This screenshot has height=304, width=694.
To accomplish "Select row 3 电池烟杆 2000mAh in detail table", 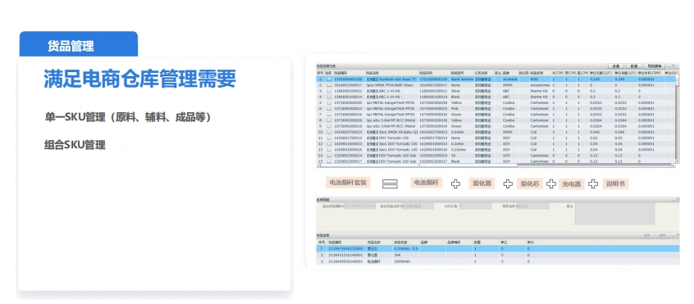I will 498,261.
